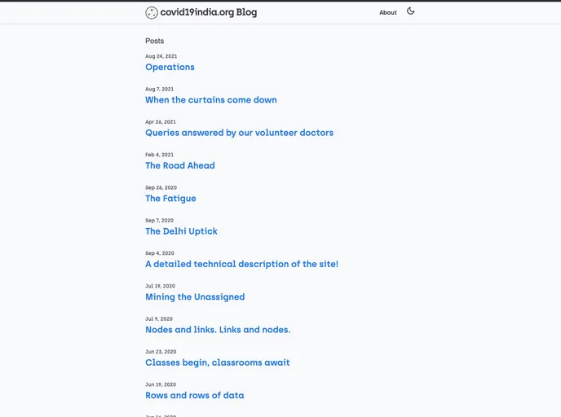Screen dimensions: 561x417
Task: Click the Jul 9, 2020 date label
Action: pos(158,319)
